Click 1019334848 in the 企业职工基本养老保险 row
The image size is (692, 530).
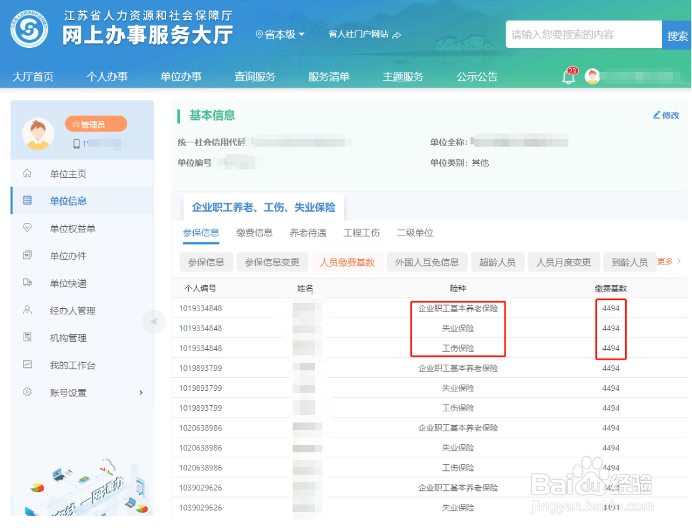coord(201,308)
